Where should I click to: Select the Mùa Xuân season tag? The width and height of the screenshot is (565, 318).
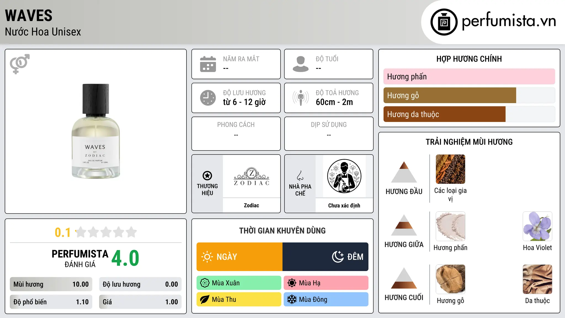(x=239, y=283)
